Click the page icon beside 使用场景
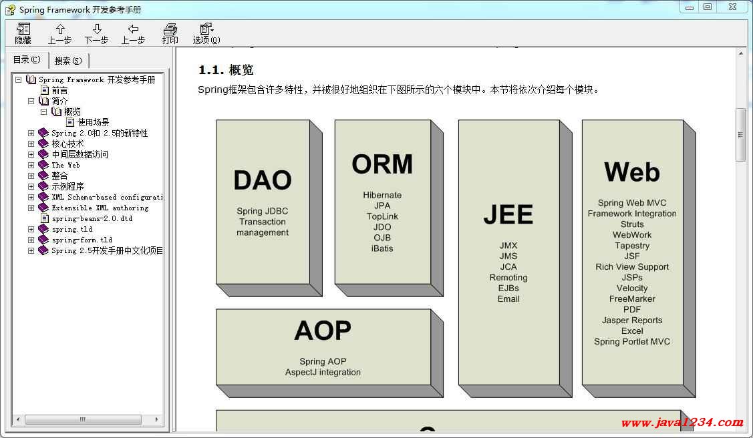This screenshot has width=753, height=438. (x=70, y=122)
